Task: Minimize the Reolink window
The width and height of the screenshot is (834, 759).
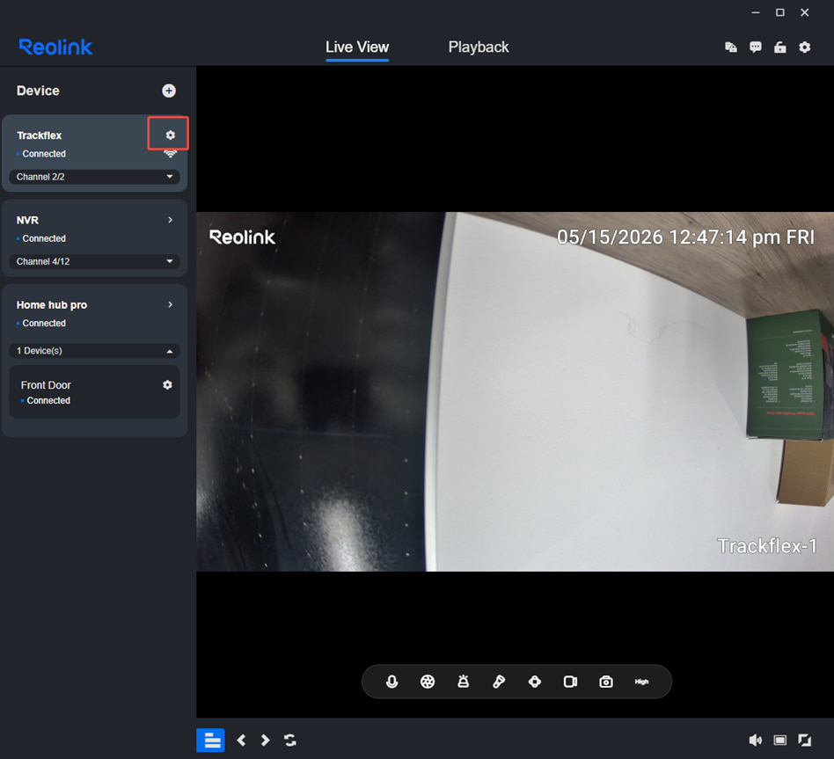Action: [756, 12]
